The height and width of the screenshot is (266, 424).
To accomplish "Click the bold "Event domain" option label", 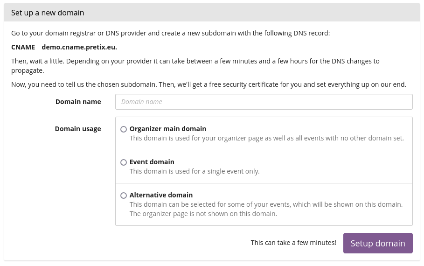I will coord(152,162).
